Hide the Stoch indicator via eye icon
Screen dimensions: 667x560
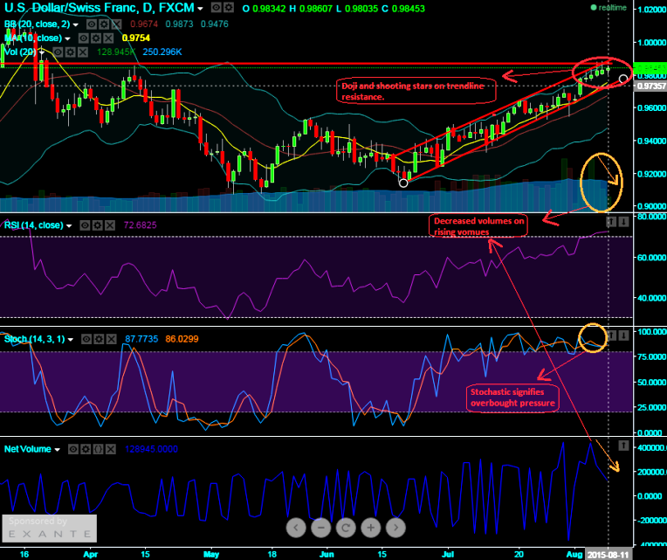[86, 339]
